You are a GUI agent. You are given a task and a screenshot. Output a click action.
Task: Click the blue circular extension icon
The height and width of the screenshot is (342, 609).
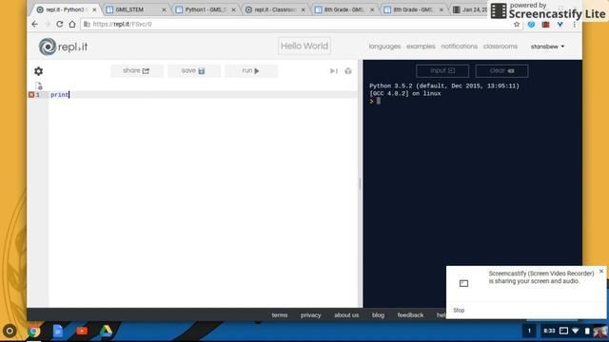coord(531,24)
